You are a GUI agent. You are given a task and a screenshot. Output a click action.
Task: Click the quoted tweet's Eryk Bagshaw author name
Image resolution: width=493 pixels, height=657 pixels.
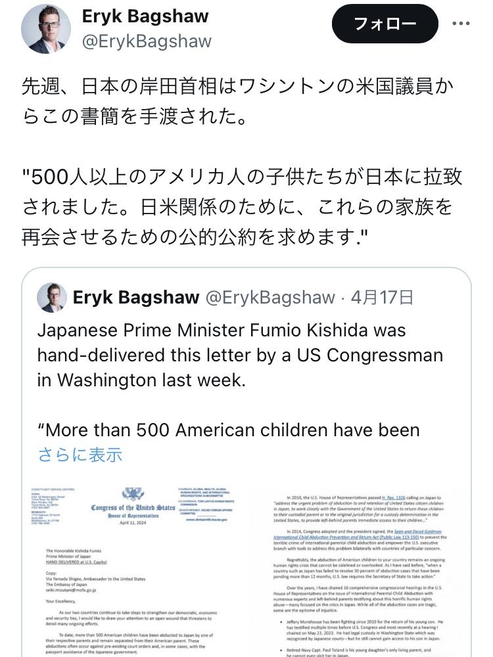coord(136,298)
